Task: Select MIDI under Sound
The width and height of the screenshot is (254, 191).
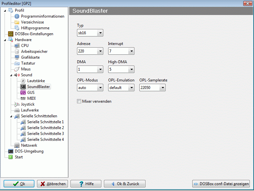Action: (x=31, y=98)
